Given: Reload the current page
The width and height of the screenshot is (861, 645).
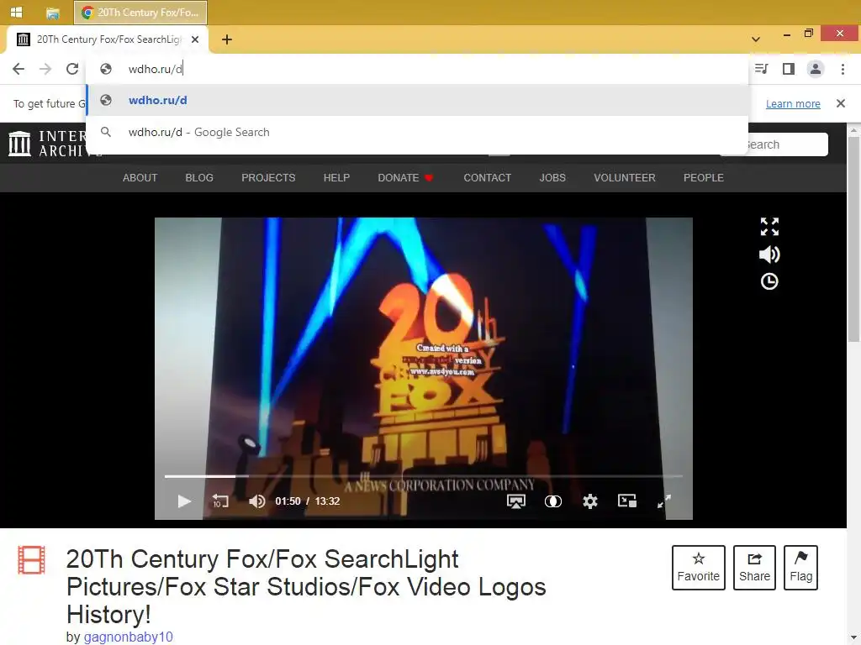Looking at the screenshot, I should click(72, 69).
